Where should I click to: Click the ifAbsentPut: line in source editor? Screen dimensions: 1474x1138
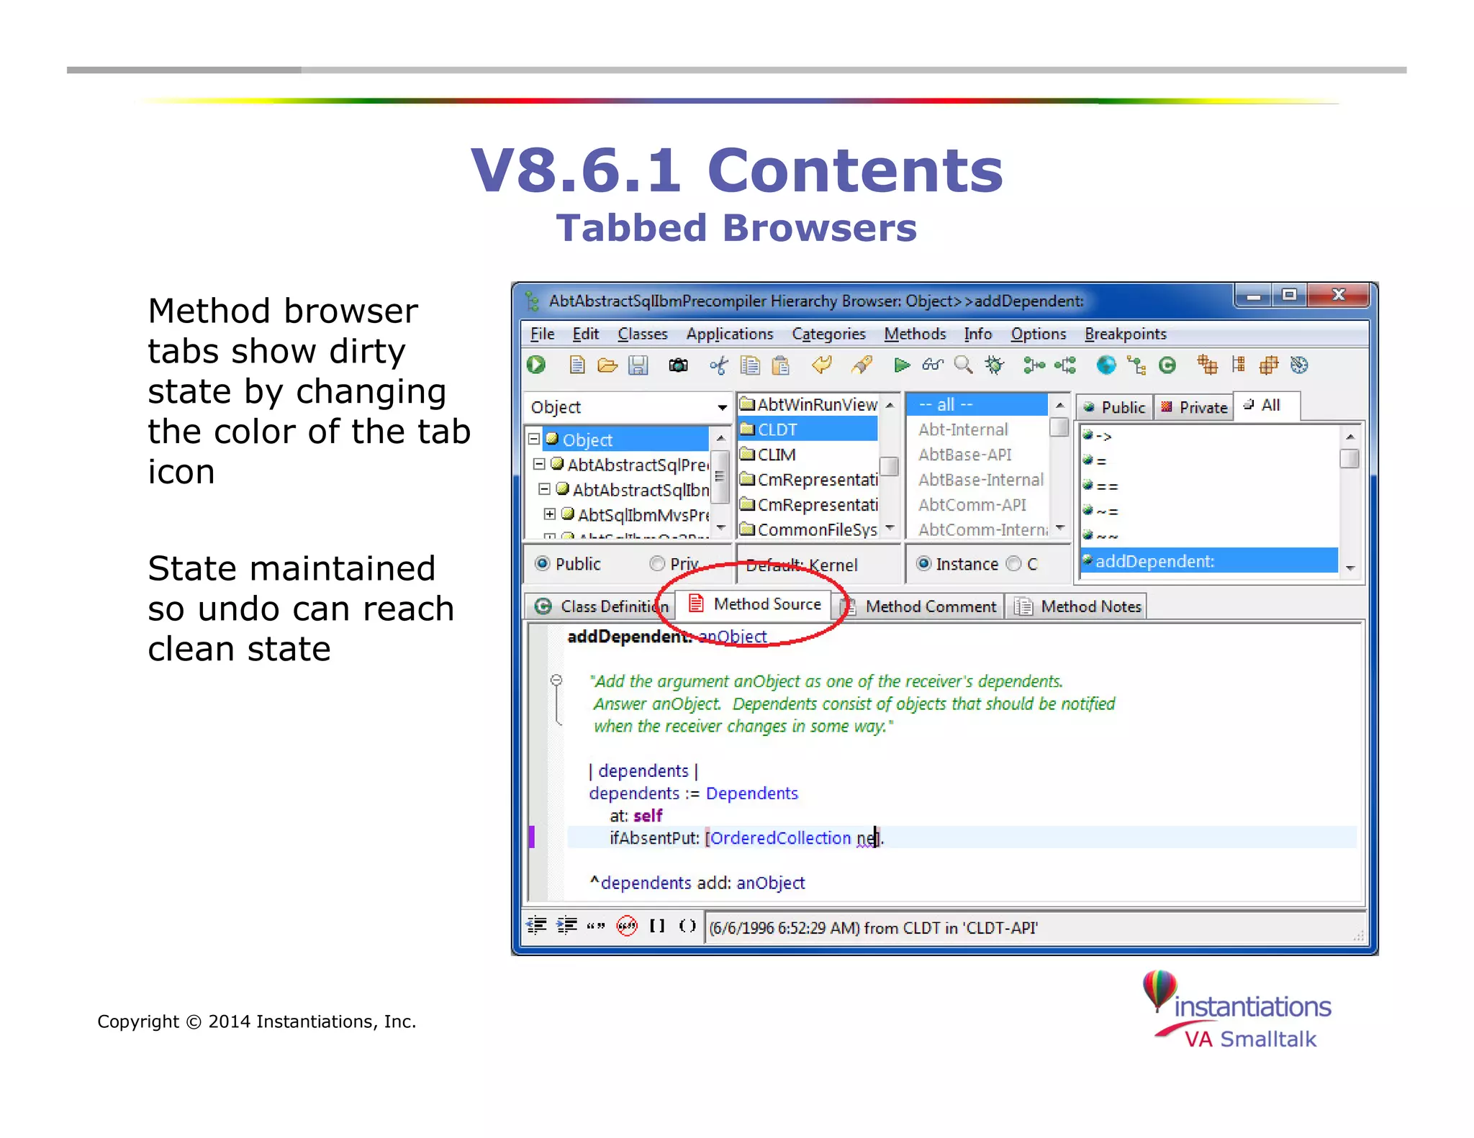962,837
